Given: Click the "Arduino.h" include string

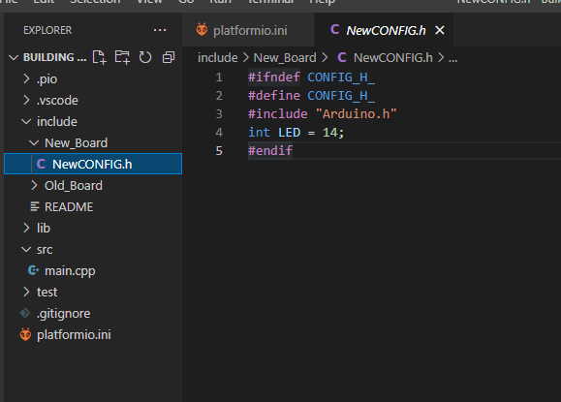Looking at the screenshot, I should point(356,113).
